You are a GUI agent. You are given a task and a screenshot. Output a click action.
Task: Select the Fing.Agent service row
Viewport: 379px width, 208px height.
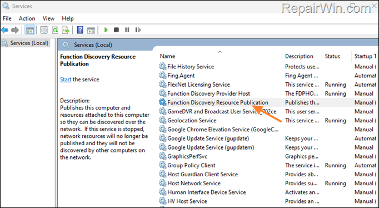(x=268, y=76)
